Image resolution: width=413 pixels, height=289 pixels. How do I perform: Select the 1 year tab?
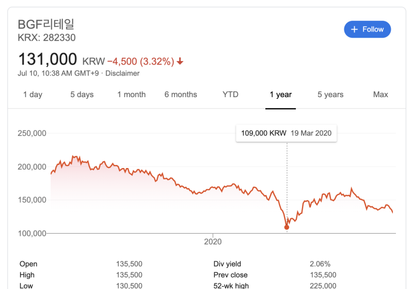tap(280, 95)
